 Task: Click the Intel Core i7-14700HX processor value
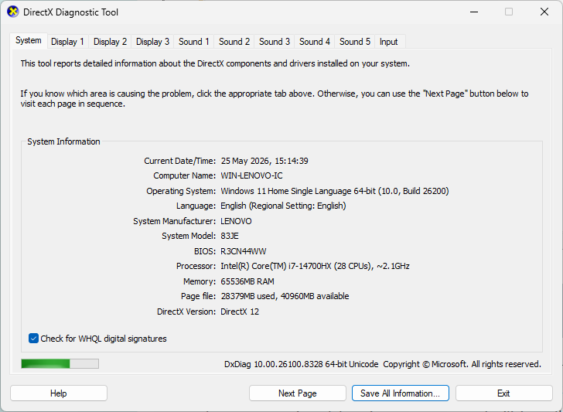(x=315, y=266)
